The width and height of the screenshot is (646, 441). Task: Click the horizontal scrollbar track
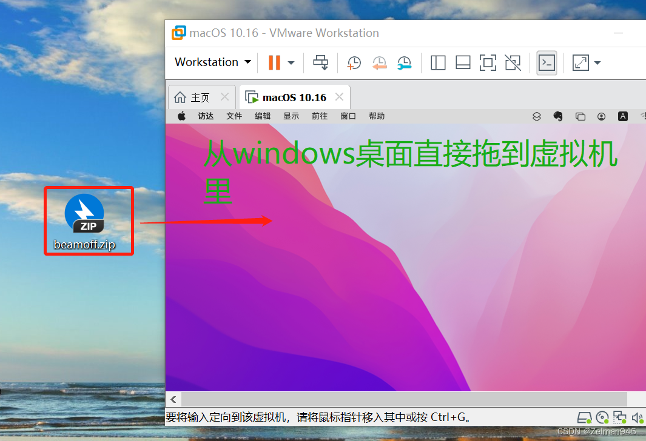click(404, 399)
